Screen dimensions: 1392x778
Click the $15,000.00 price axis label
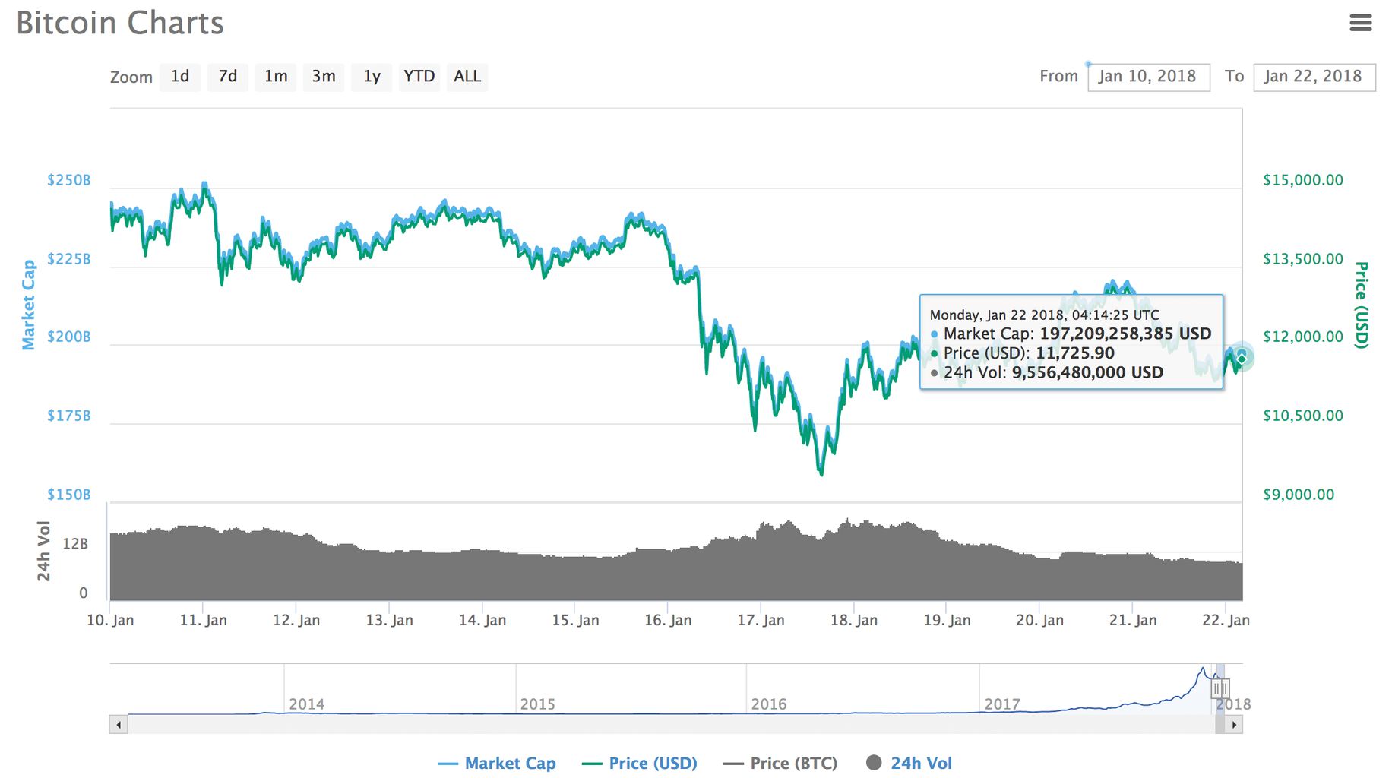[x=1303, y=181]
